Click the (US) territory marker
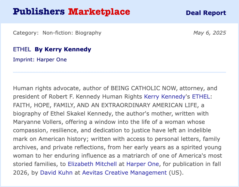The height and width of the screenshot is (187, 239). tap(175, 173)
